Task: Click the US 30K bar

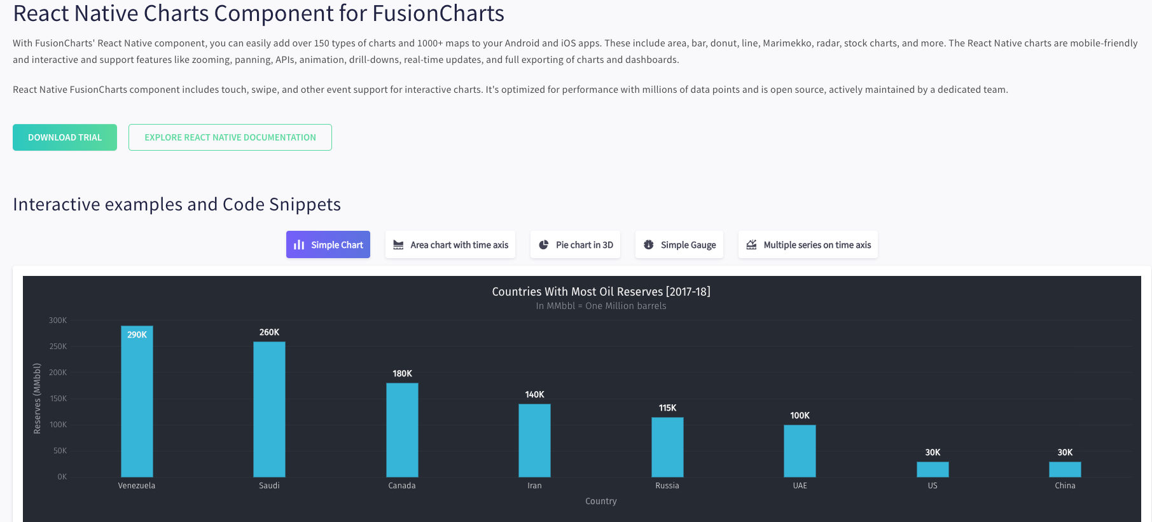Action: 933,469
